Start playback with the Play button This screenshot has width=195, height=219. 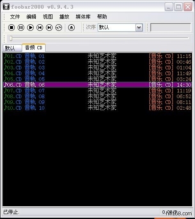[30, 28]
